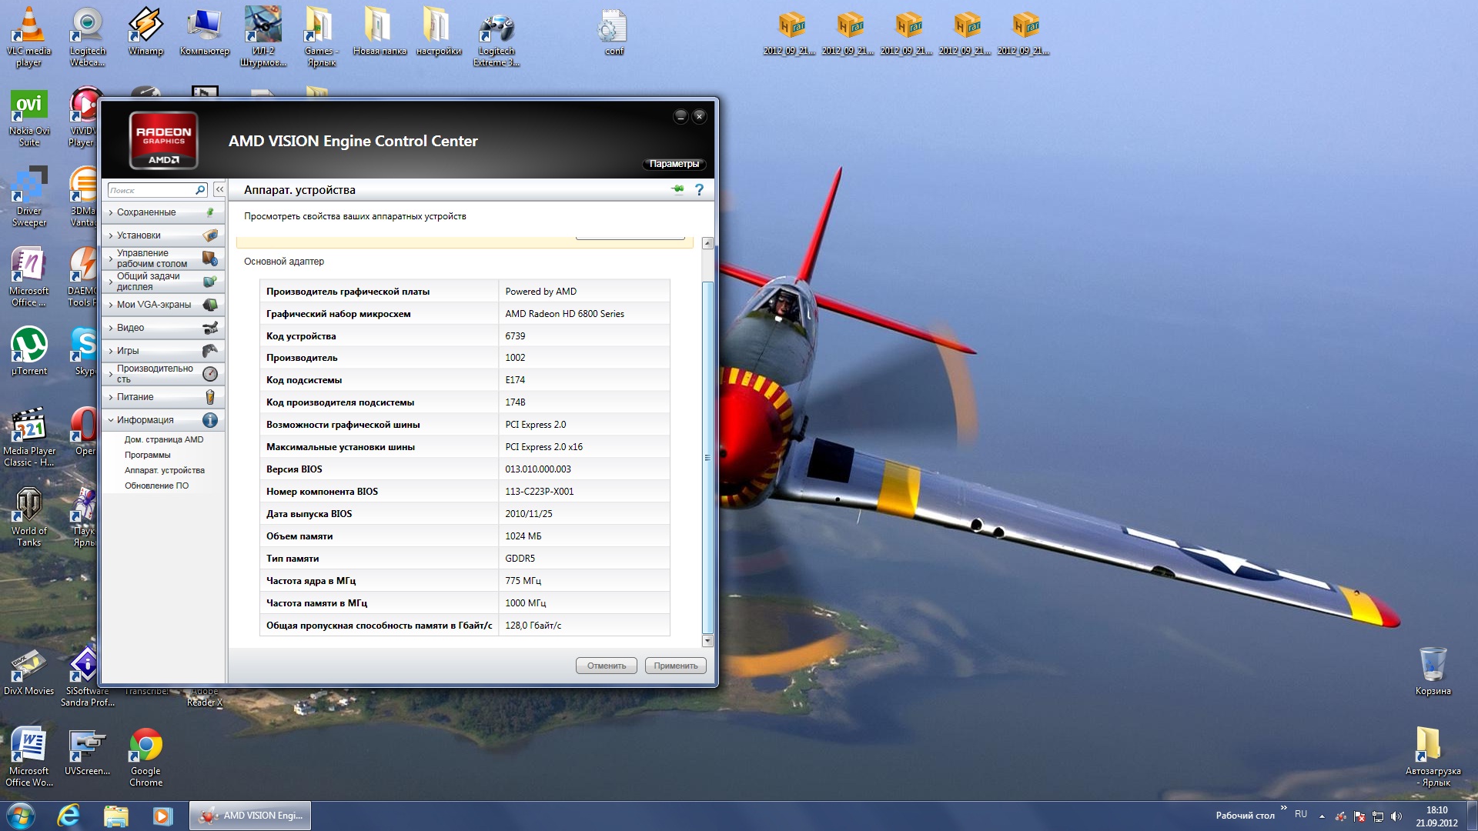Click the scrollbar up arrow in hardware panel
Screen dimensions: 1478x831
(707, 243)
